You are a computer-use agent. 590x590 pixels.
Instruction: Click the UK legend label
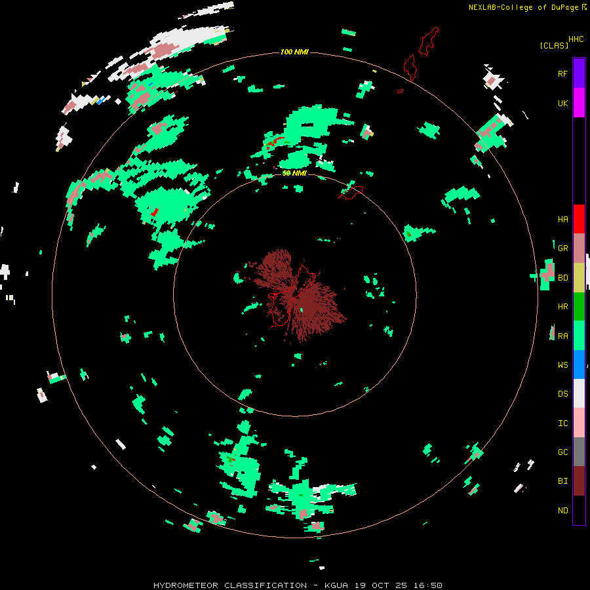pyautogui.click(x=562, y=103)
